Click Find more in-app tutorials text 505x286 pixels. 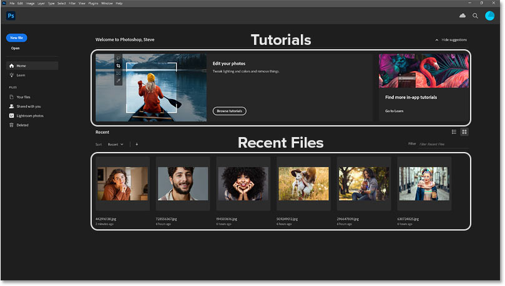411,97
